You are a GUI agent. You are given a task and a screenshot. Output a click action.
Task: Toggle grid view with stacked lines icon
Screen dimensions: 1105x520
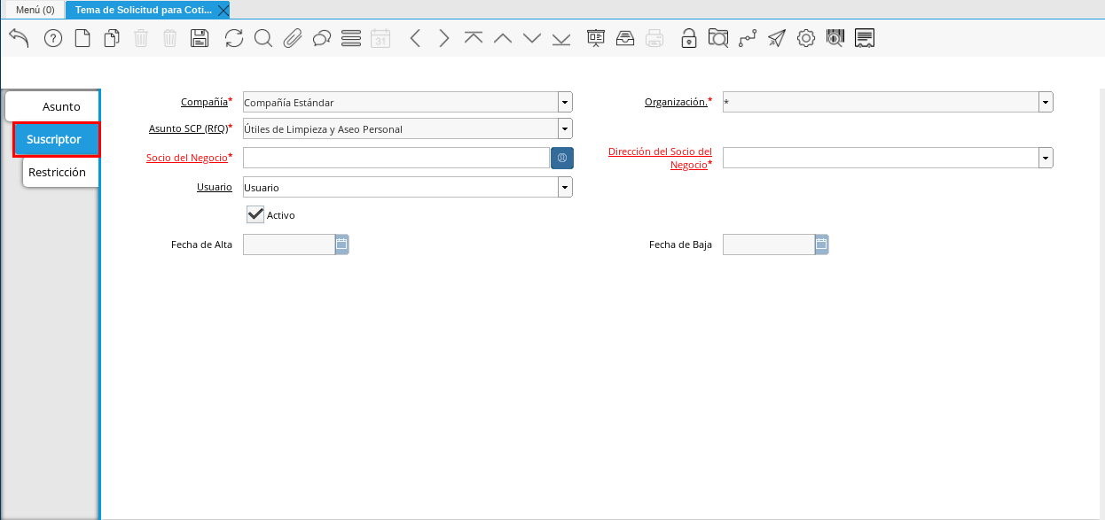[351, 38]
